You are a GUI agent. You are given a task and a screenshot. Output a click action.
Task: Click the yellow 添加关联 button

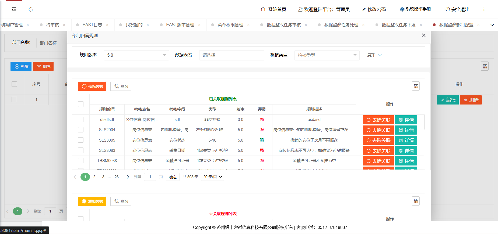pos(92,201)
